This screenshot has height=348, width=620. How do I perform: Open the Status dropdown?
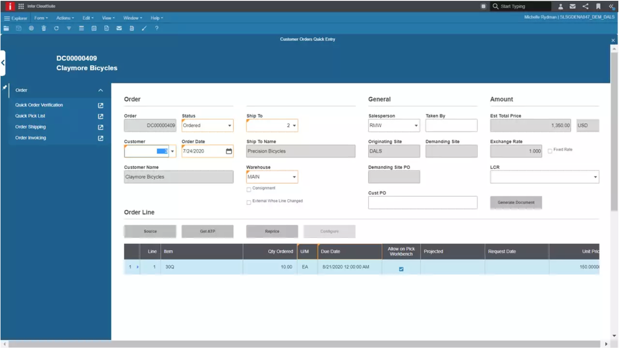229,126
